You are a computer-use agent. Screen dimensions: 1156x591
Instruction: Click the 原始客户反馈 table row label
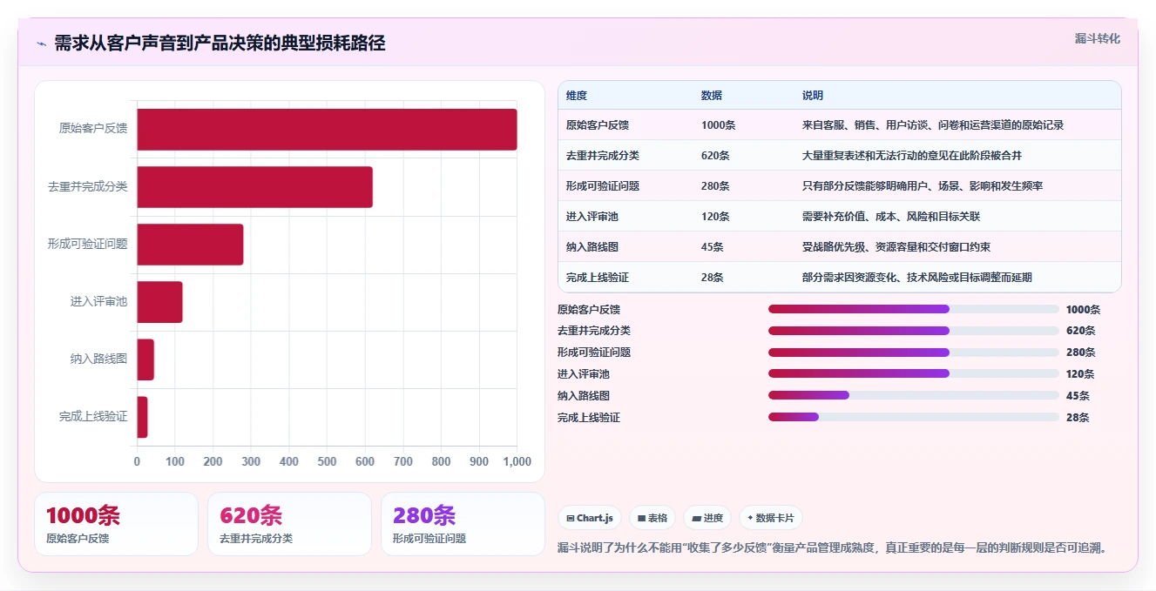pos(598,125)
